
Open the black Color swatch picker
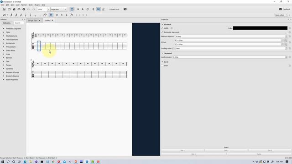point(260,28)
